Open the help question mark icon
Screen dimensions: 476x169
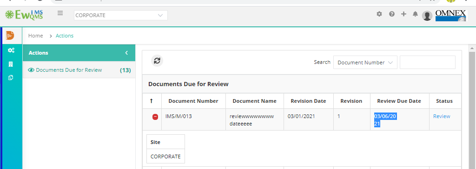391,14
